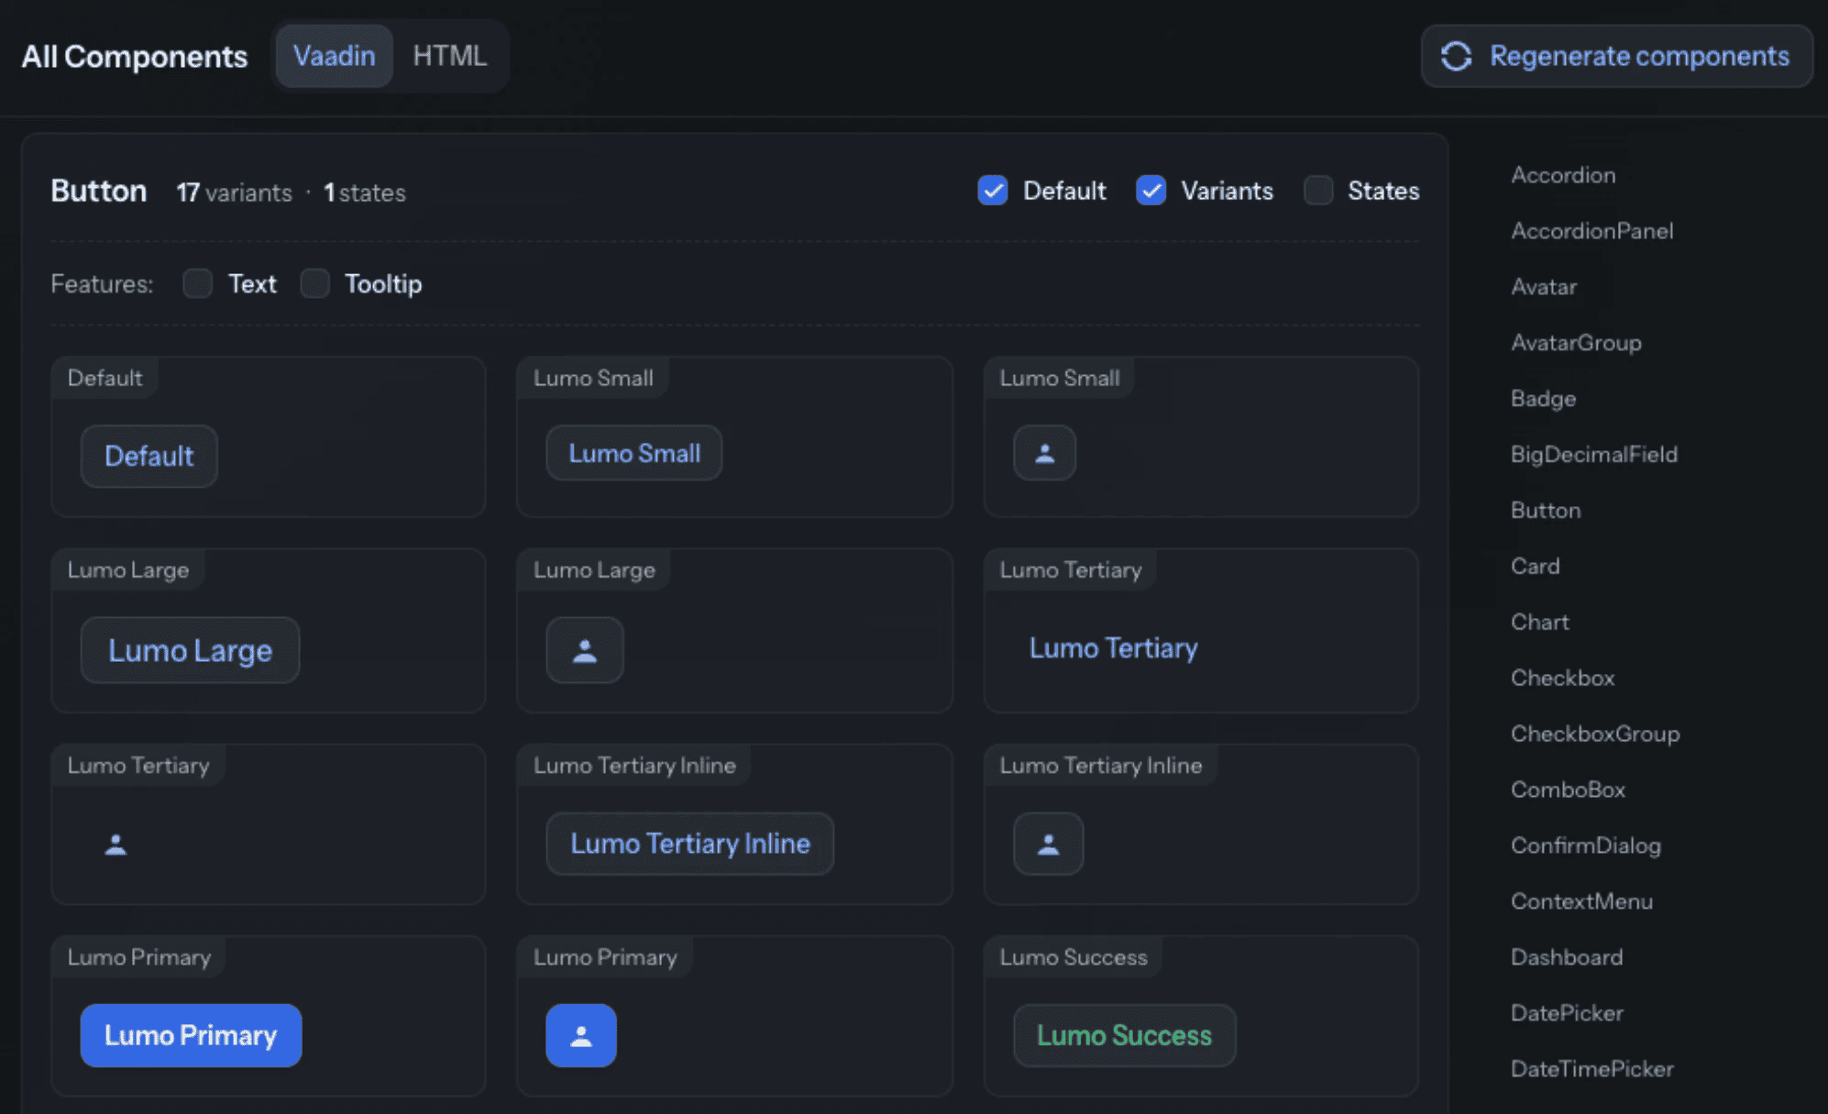The height and width of the screenshot is (1114, 1828).
Task: Click the All Components heading
Action: coord(134,57)
